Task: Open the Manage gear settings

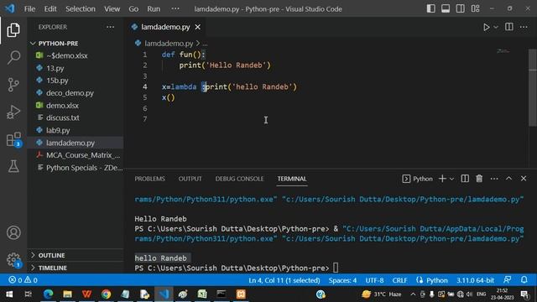Action: [13, 259]
